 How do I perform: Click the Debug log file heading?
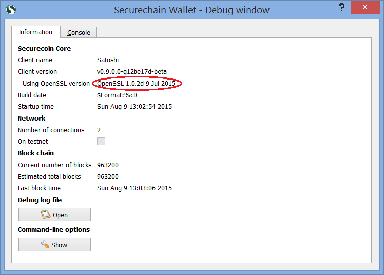pyautogui.click(x=40, y=200)
